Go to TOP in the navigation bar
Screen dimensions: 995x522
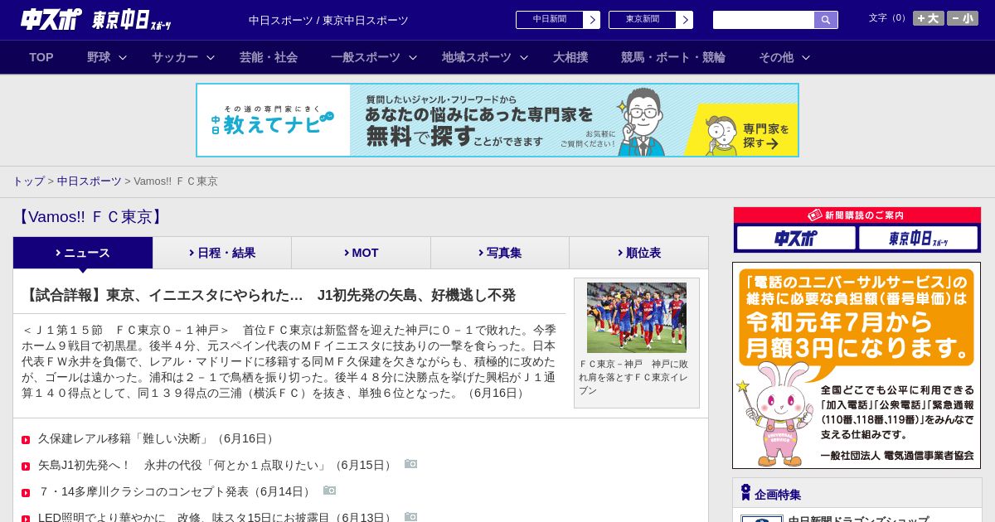point(41,57)
